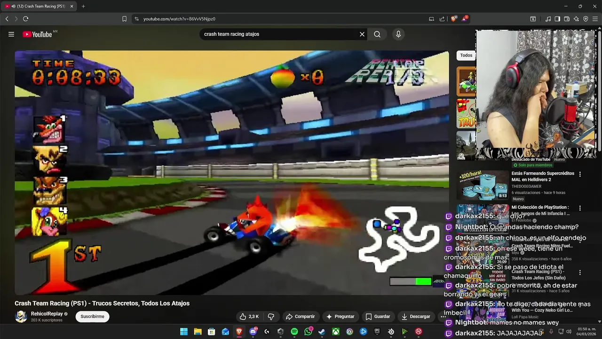602x339 pixels.
Task: Open options menu for Helldivers 2 video
Action: tap(580, 174)
